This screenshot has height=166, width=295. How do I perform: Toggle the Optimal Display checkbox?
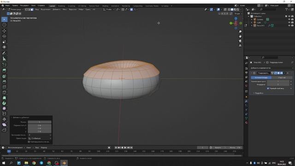pyautogui.click(x=268, y=88)
